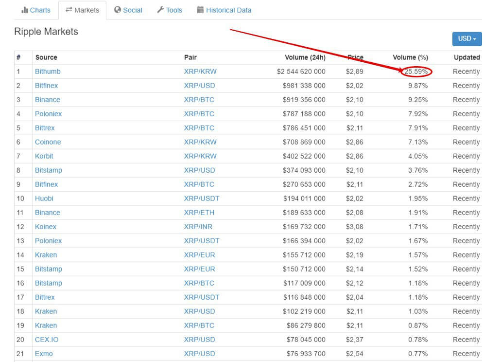Click the wrench icon beside Tools
Screen dimensions: 501x362
point(160,10)
